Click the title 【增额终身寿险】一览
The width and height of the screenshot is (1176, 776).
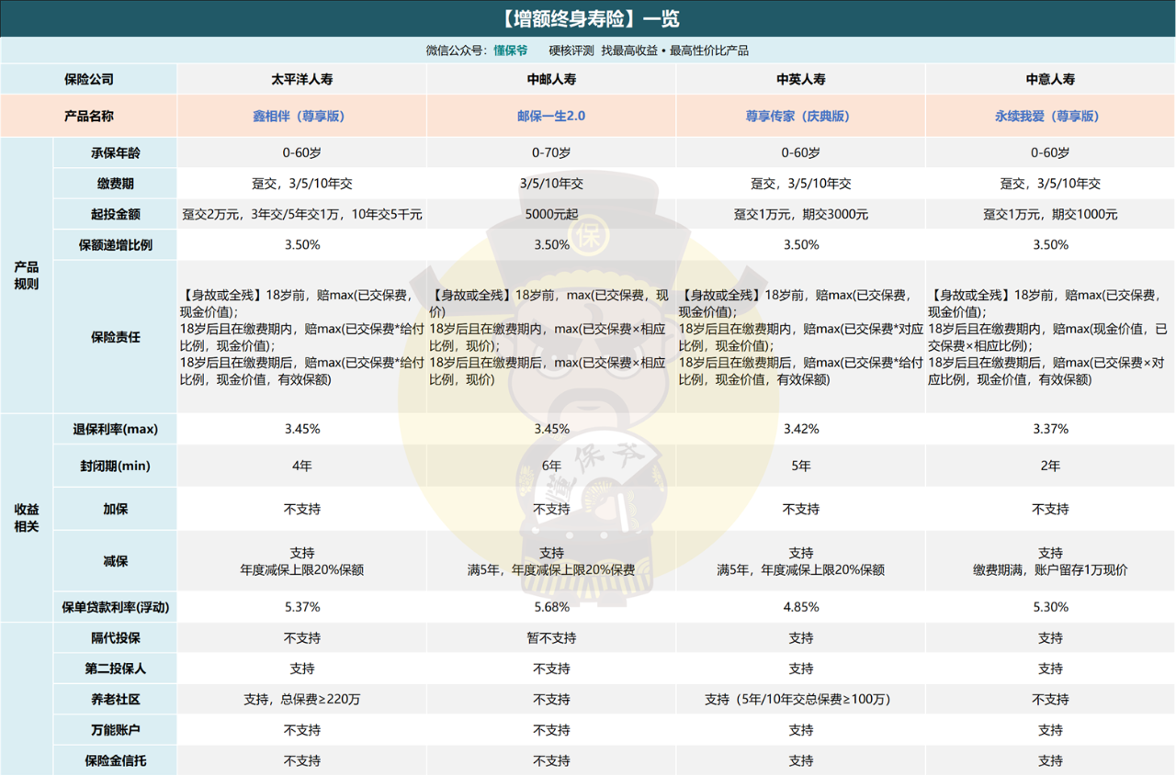[x=588, y=18]
